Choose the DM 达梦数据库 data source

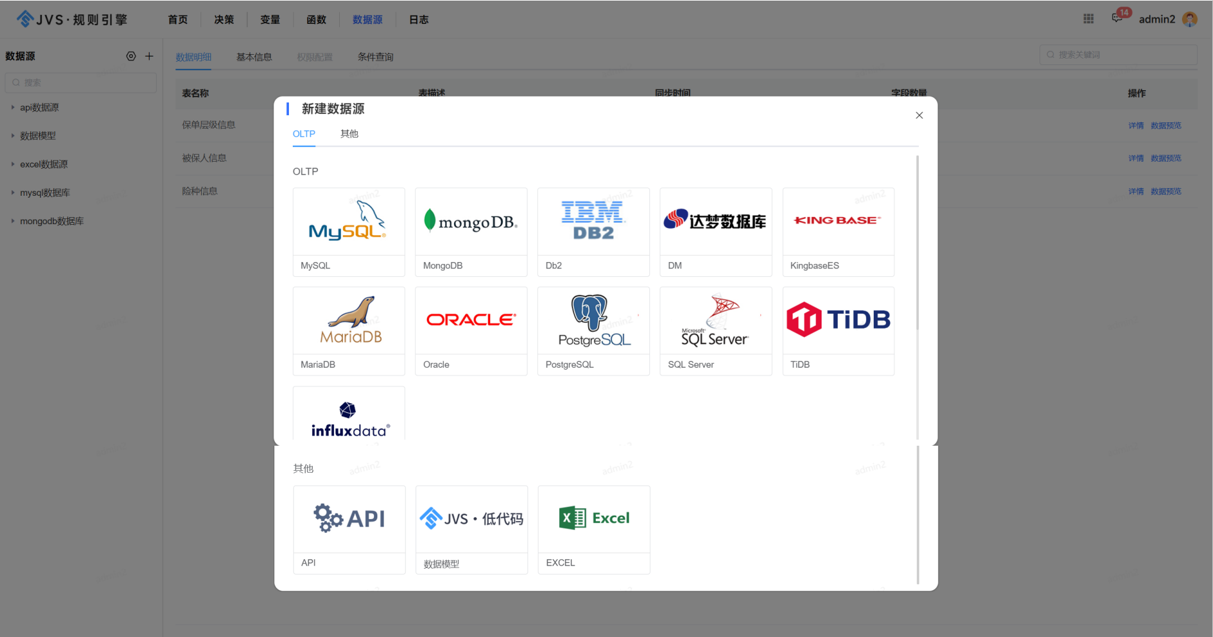click(x=716, y=232)
